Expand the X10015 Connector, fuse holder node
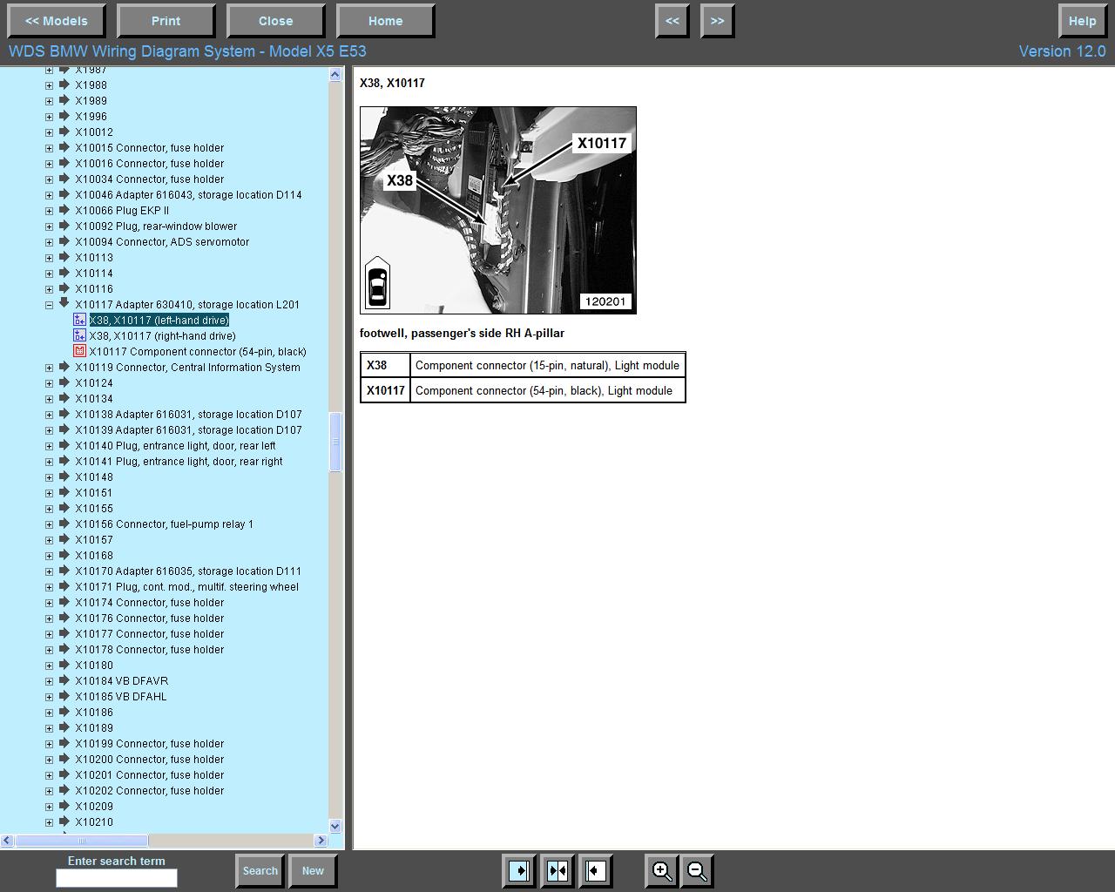This screenshot has height=892, width=1115. pos(49,148)
